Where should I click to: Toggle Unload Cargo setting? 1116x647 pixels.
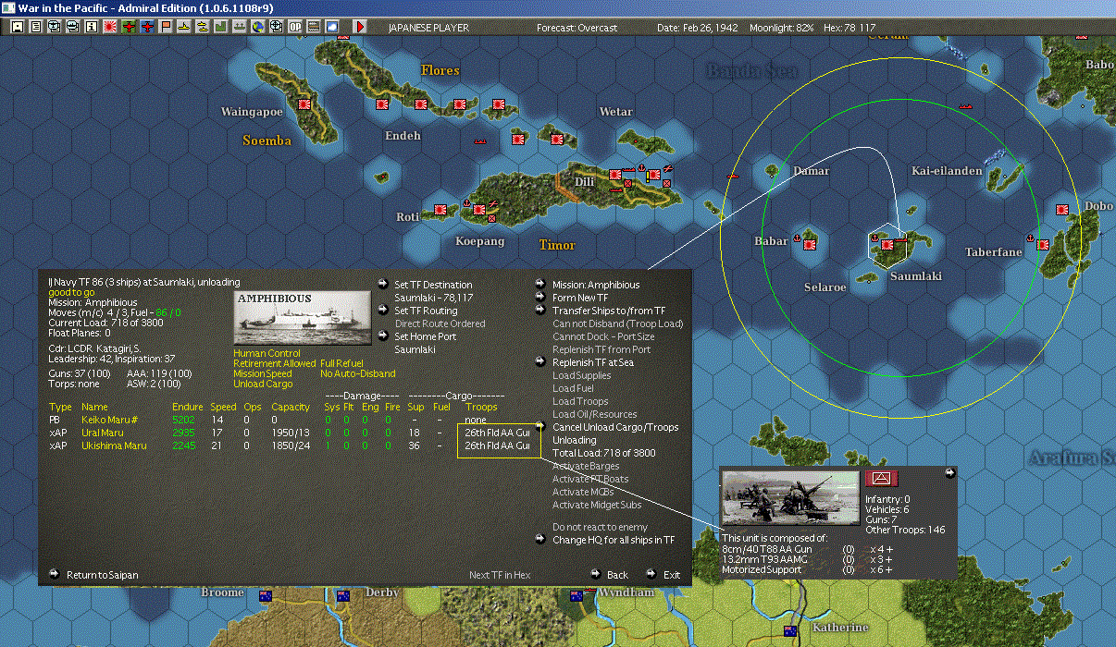point(262,384)
